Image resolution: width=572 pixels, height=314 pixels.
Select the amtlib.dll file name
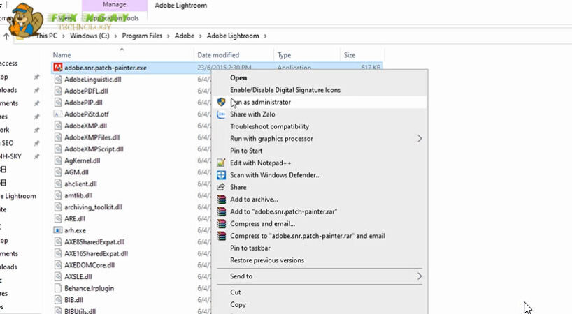[78, 195]
